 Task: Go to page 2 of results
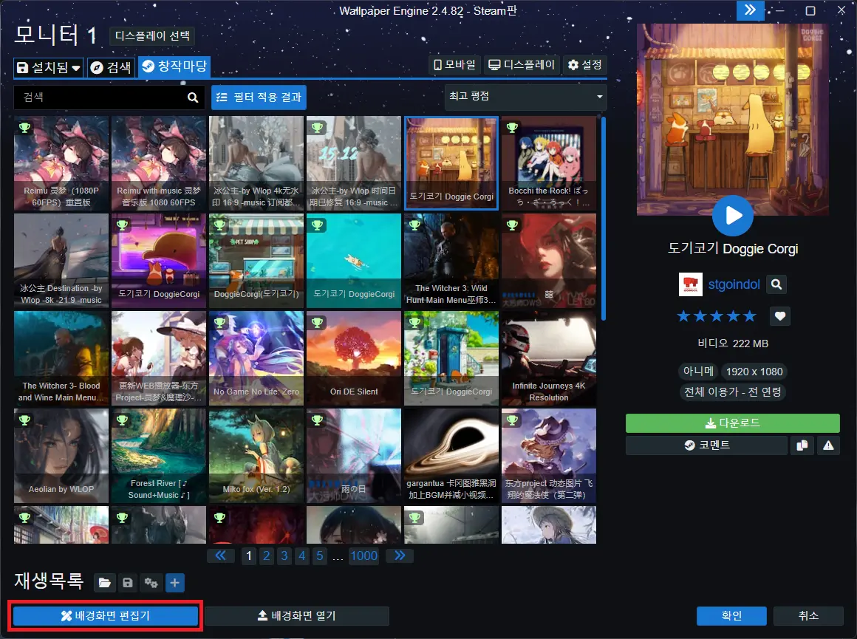(266, 556)
